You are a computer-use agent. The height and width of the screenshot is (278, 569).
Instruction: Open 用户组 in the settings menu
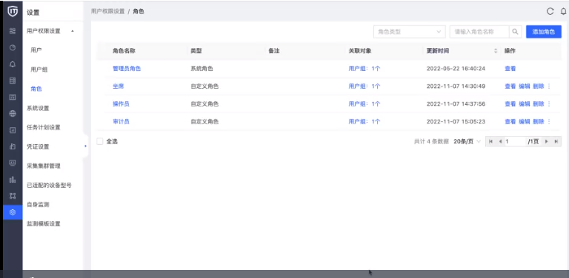pyautogui.click(x=39, y=69)
